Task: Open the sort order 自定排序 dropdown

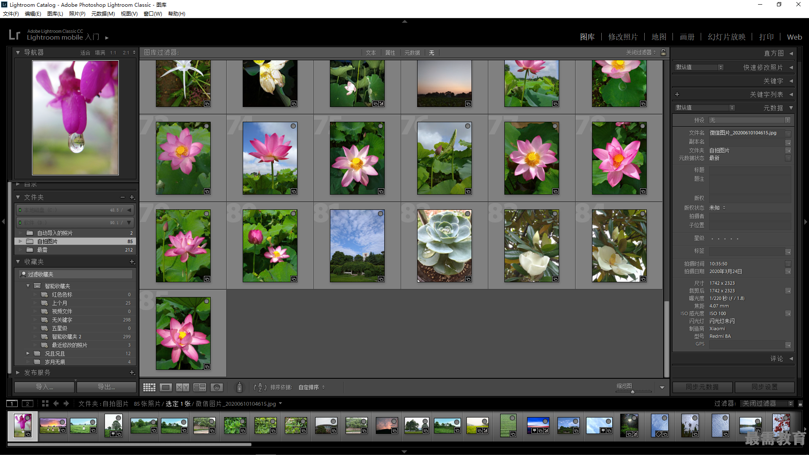Action: click(x=311, y=387)
